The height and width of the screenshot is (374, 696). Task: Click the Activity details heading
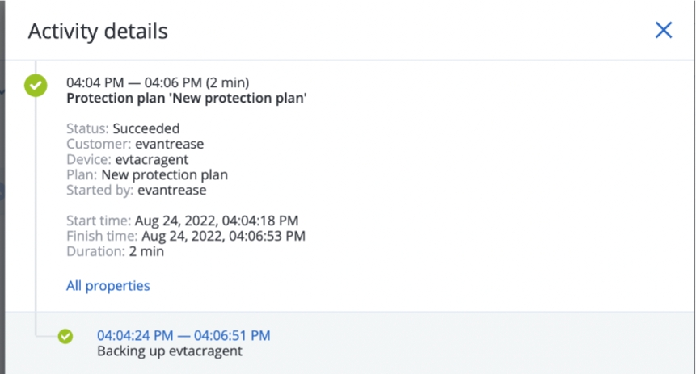(98, 32)
